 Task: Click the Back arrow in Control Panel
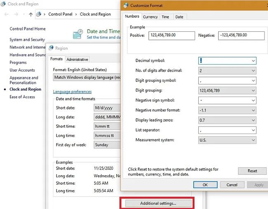(x=7, y=14)
